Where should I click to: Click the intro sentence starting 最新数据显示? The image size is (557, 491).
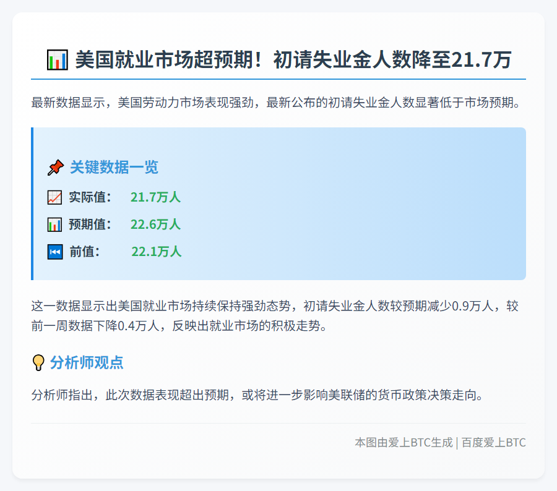click(277, 103)
